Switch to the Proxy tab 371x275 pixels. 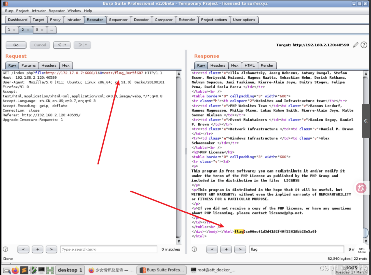55,20
